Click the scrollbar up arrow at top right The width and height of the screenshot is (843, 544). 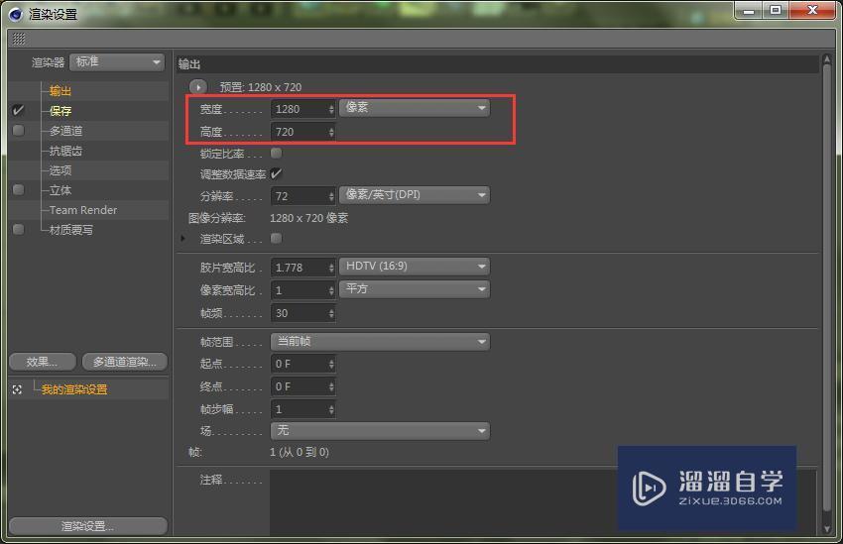point(827,59)
